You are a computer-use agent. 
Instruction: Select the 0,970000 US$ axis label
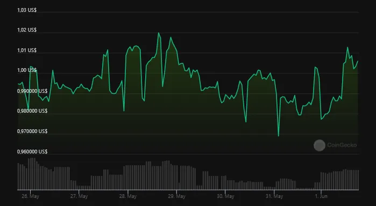point(32,131)
